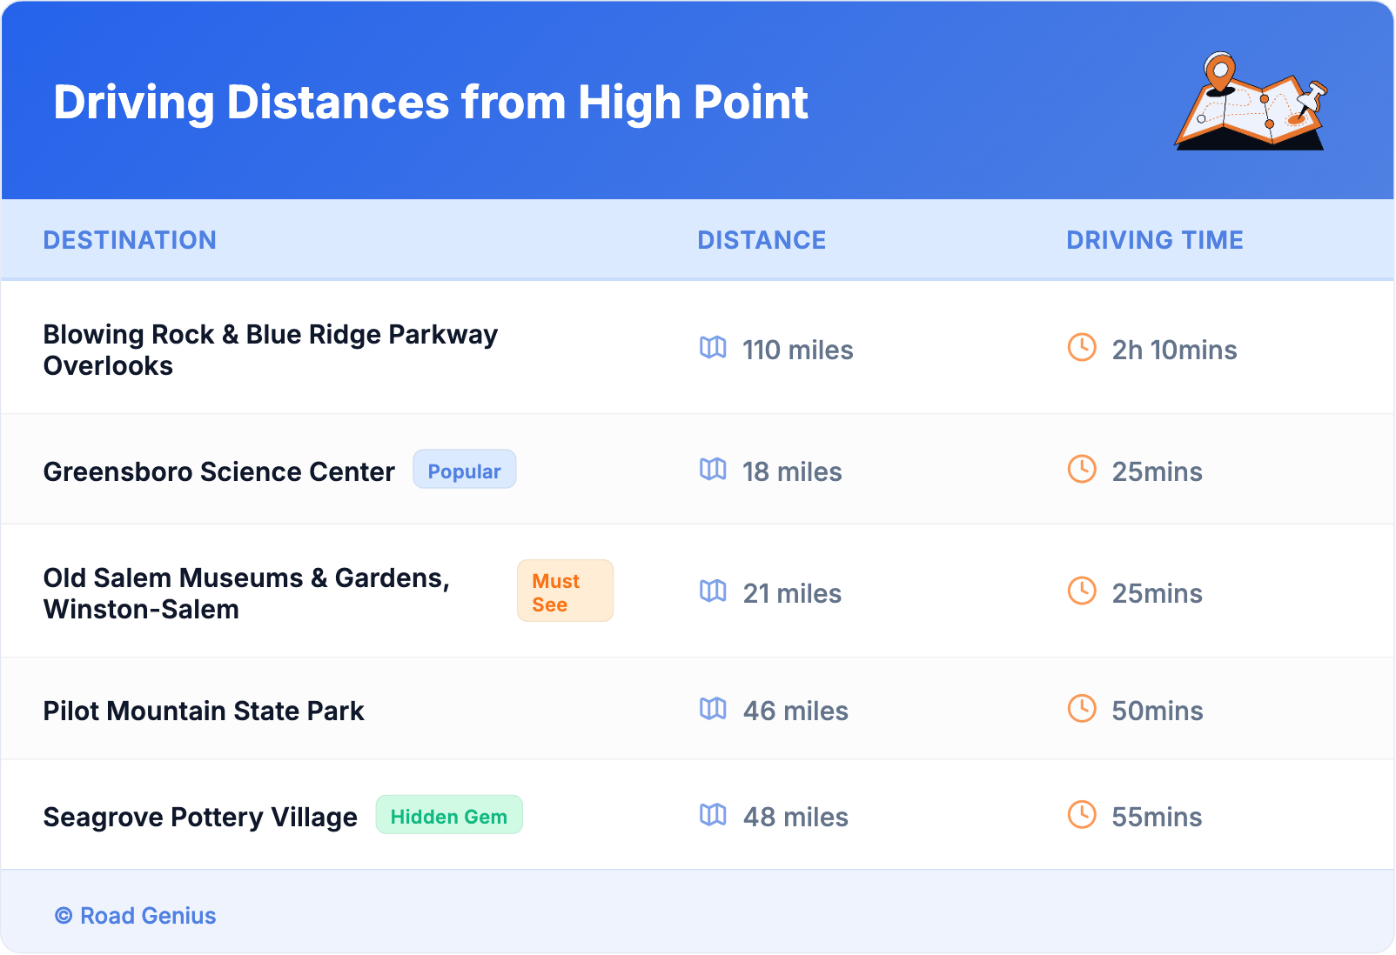This screenshot has width=1396, height=955.
Task: Click the Destination column header
Action: pos(130,240)
